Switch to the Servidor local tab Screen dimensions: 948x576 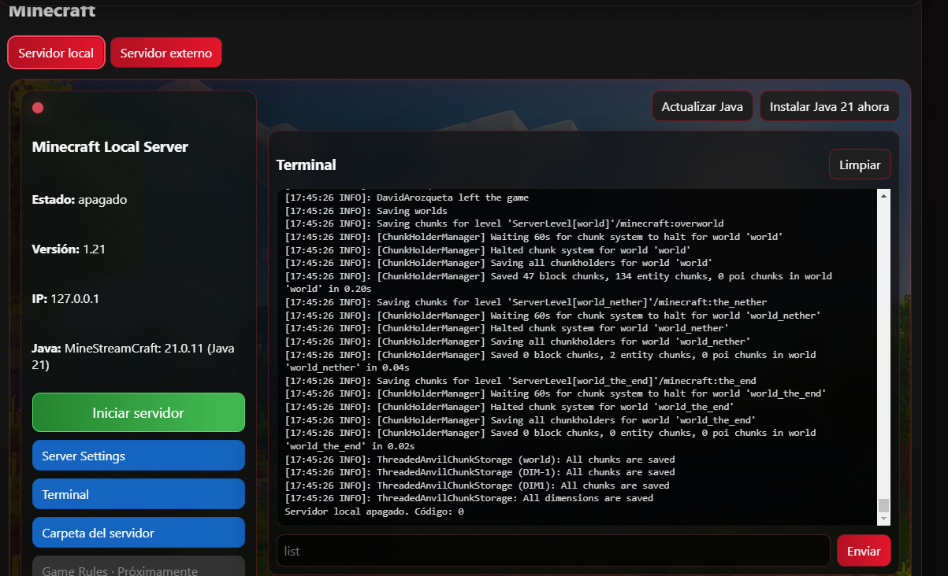pos(56,53)
